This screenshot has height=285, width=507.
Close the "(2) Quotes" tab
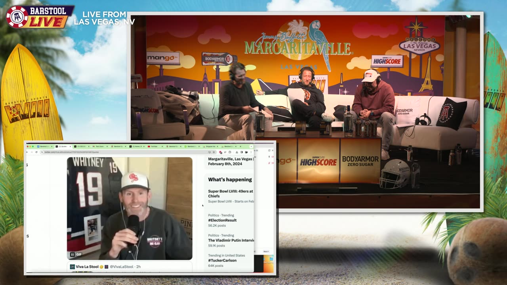70,146
